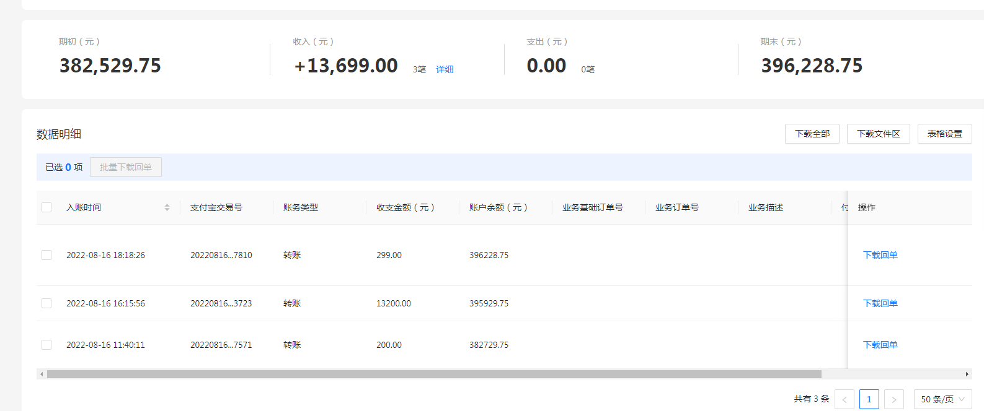Viewport: 984px width, 411px height.
Task: Click the horizontal scrollbar's left arrow icon
Action: pyautogui.click(x=42, y=374)
